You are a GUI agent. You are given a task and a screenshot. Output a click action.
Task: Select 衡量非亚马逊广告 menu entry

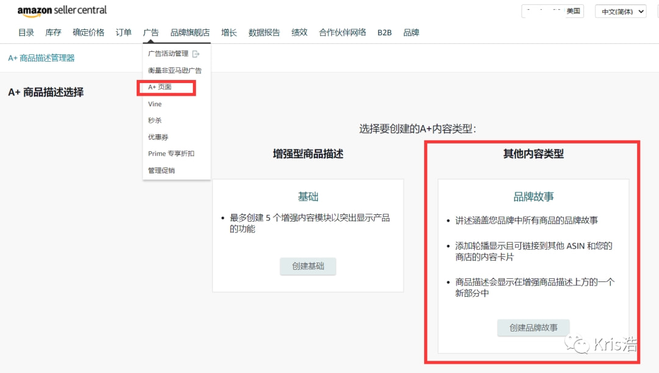(x=175, y=70)
